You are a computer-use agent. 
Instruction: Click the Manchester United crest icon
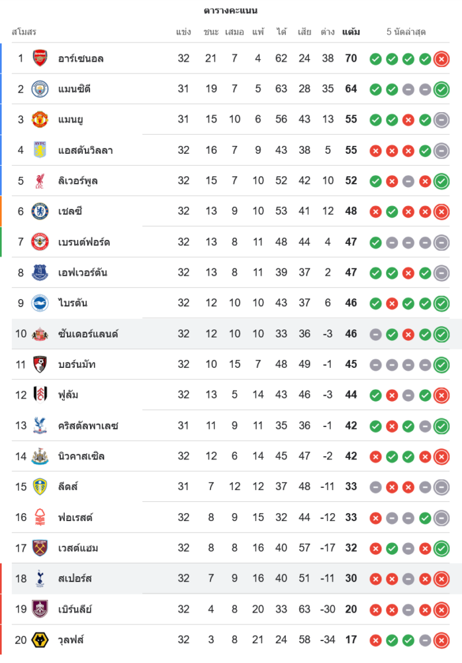[x=40, y=119]
